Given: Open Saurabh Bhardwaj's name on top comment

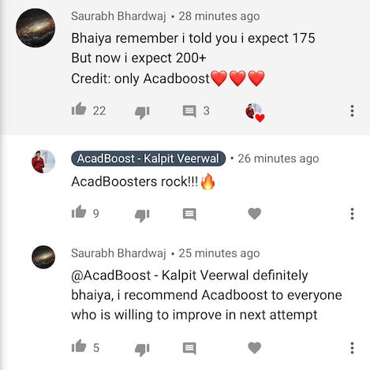Looking at the screenshot, I should coord(118,16).
